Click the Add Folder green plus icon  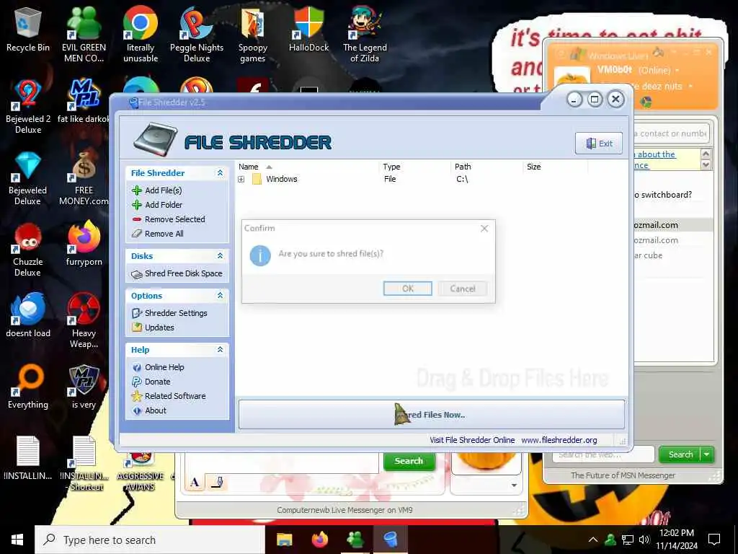[137, 205]
